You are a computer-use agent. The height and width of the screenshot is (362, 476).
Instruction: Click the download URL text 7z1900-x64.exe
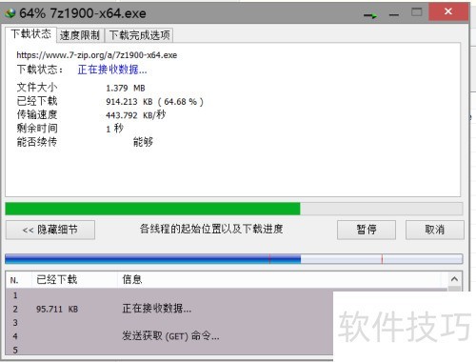pyautogui.click(x=97, y=55)
